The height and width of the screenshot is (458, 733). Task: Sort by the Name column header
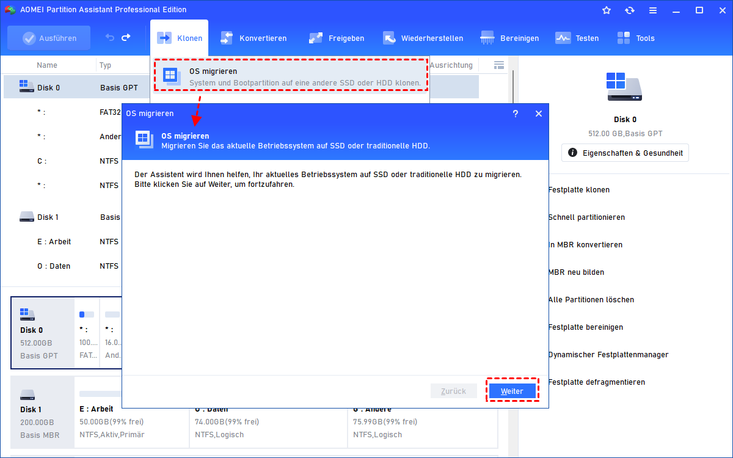[47, 65]
